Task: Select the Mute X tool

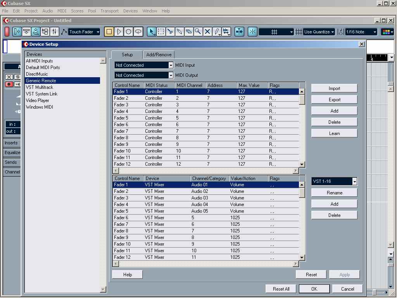Action: coord(207,32)
